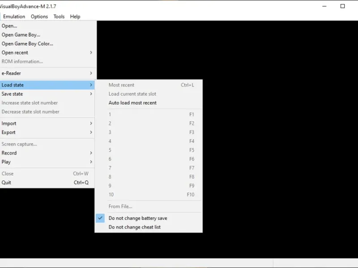Click Load current state slot
Viewport: 358px width, 268px height.
pyautogui.click(x=149, y=94)
